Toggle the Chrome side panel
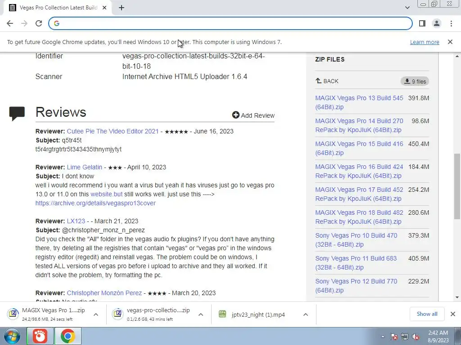461x345 pixels. (x=422, y=23)
